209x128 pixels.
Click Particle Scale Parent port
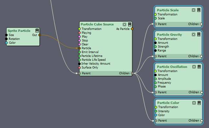[x=155, y=24]
